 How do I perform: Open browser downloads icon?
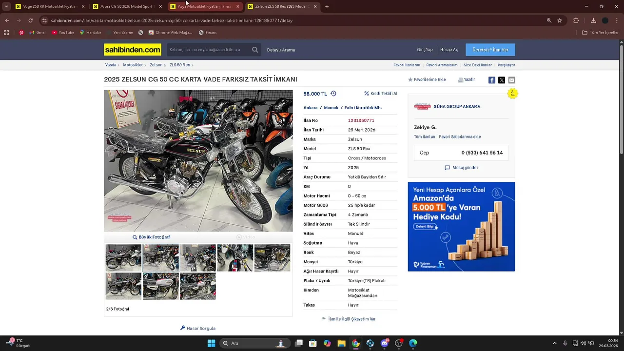pos(593,20)
